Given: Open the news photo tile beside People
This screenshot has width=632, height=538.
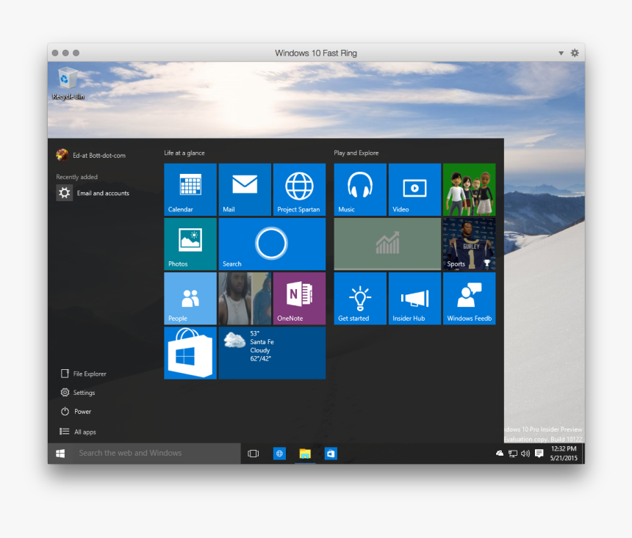Looking at the screenshot, I should coord(245,299).
